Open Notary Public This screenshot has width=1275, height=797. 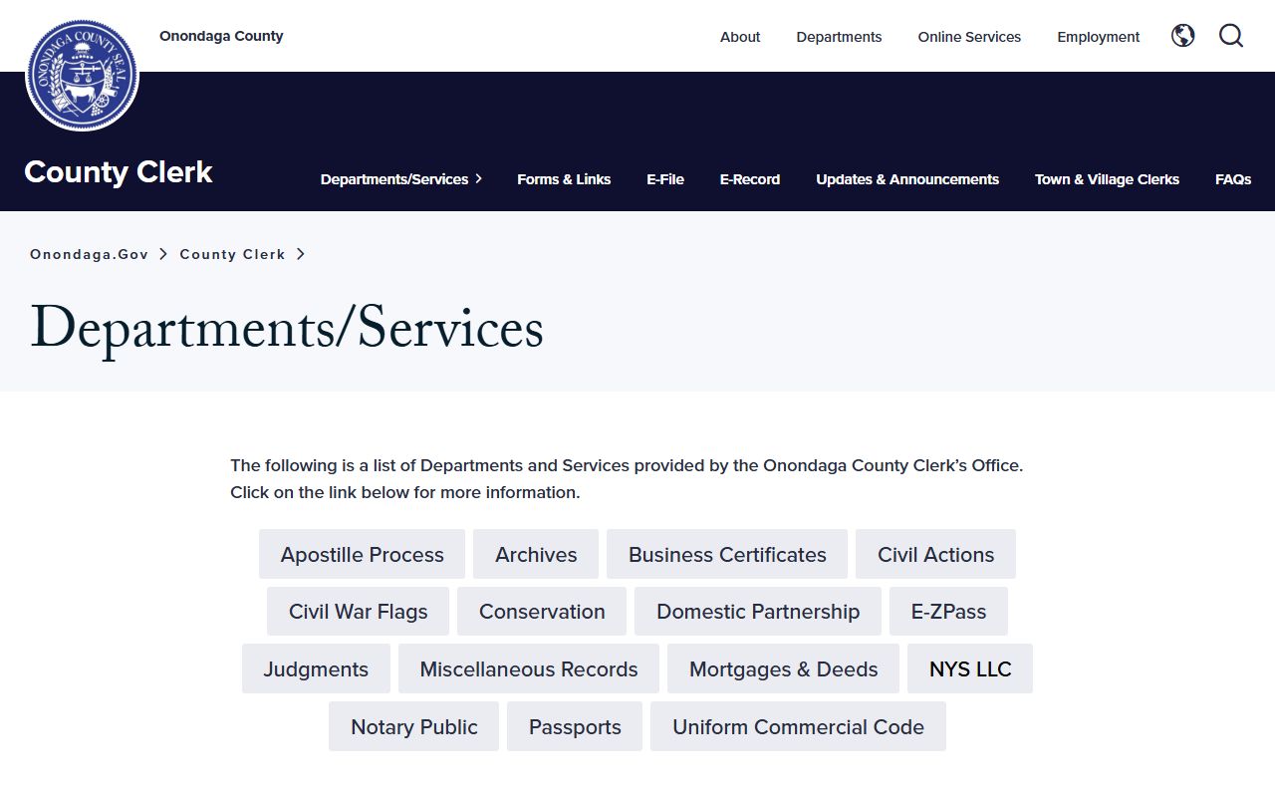tap(413, 726)
